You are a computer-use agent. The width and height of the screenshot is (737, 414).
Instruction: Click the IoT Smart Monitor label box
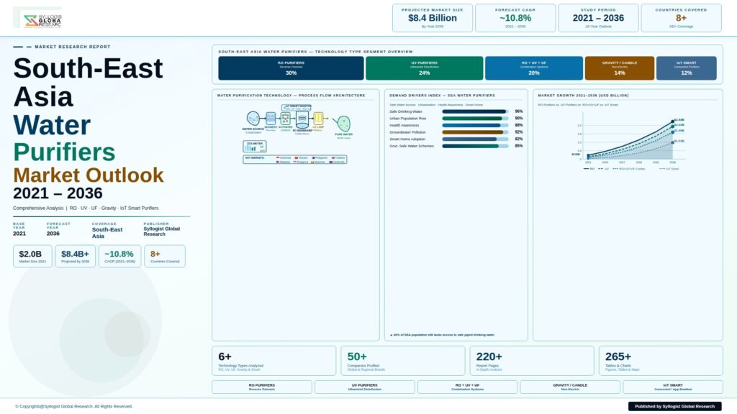point(296,107)
